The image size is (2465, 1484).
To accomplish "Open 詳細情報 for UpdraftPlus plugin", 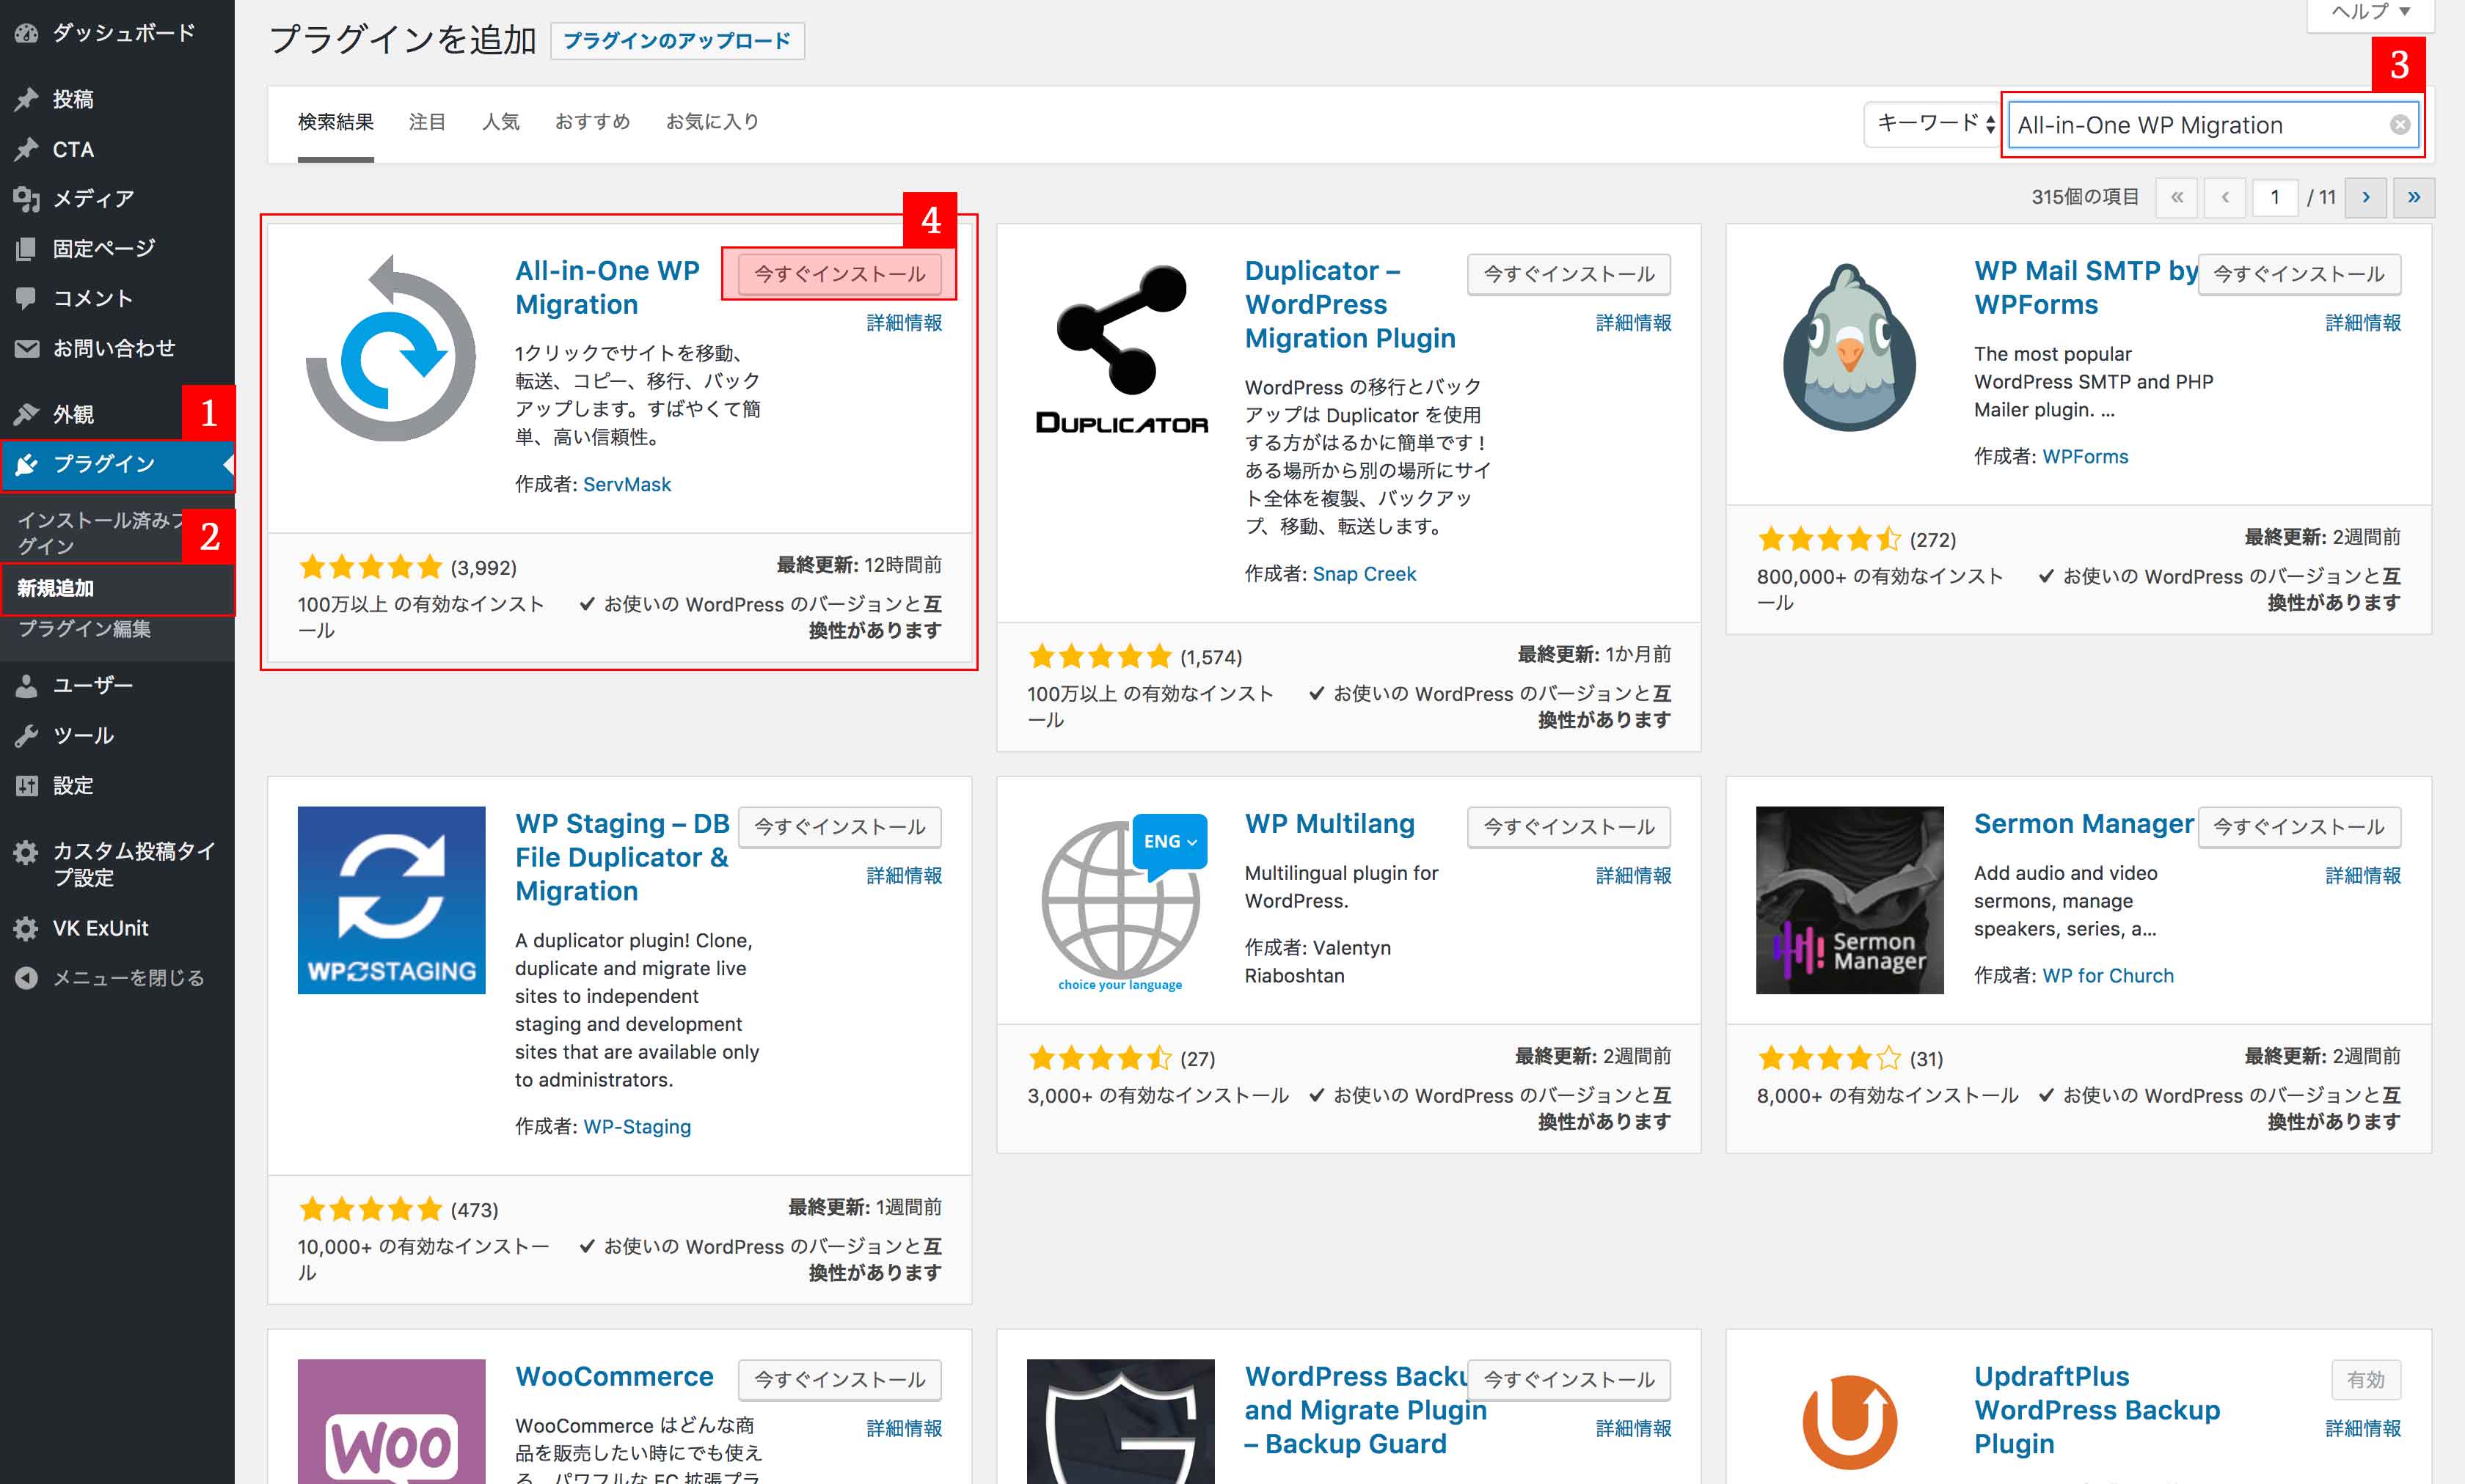I will tap(2363, 1428).
